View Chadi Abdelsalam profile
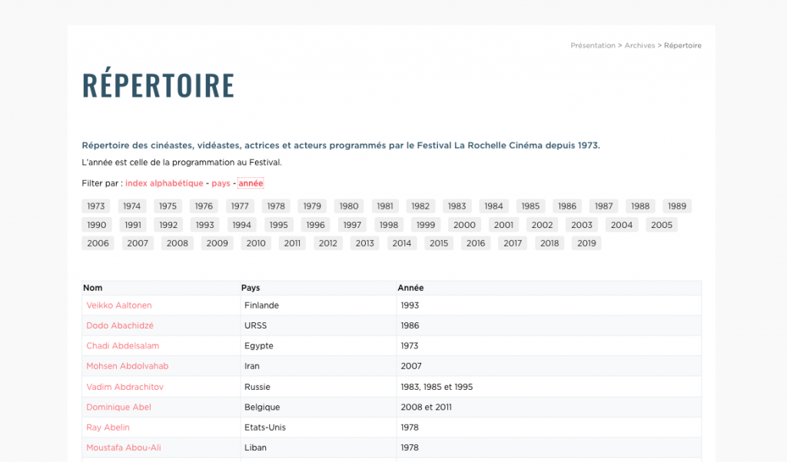The width and height of the screenshot is (787, 462). pos(122,346)
